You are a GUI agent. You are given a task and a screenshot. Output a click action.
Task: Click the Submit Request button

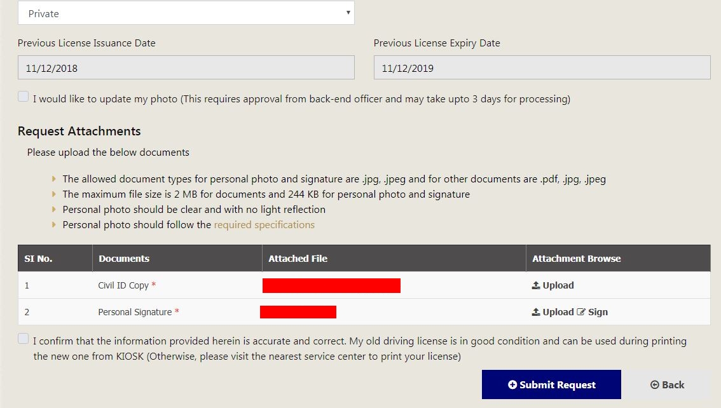[x=551, y=384]
